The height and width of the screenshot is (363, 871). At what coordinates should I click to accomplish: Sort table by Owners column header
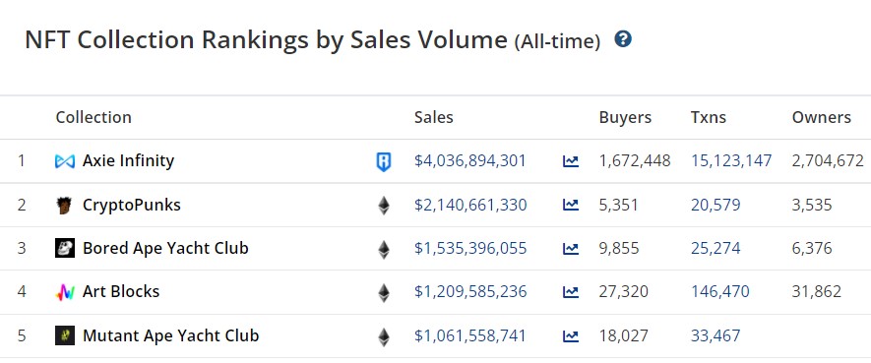click(821, 117)
